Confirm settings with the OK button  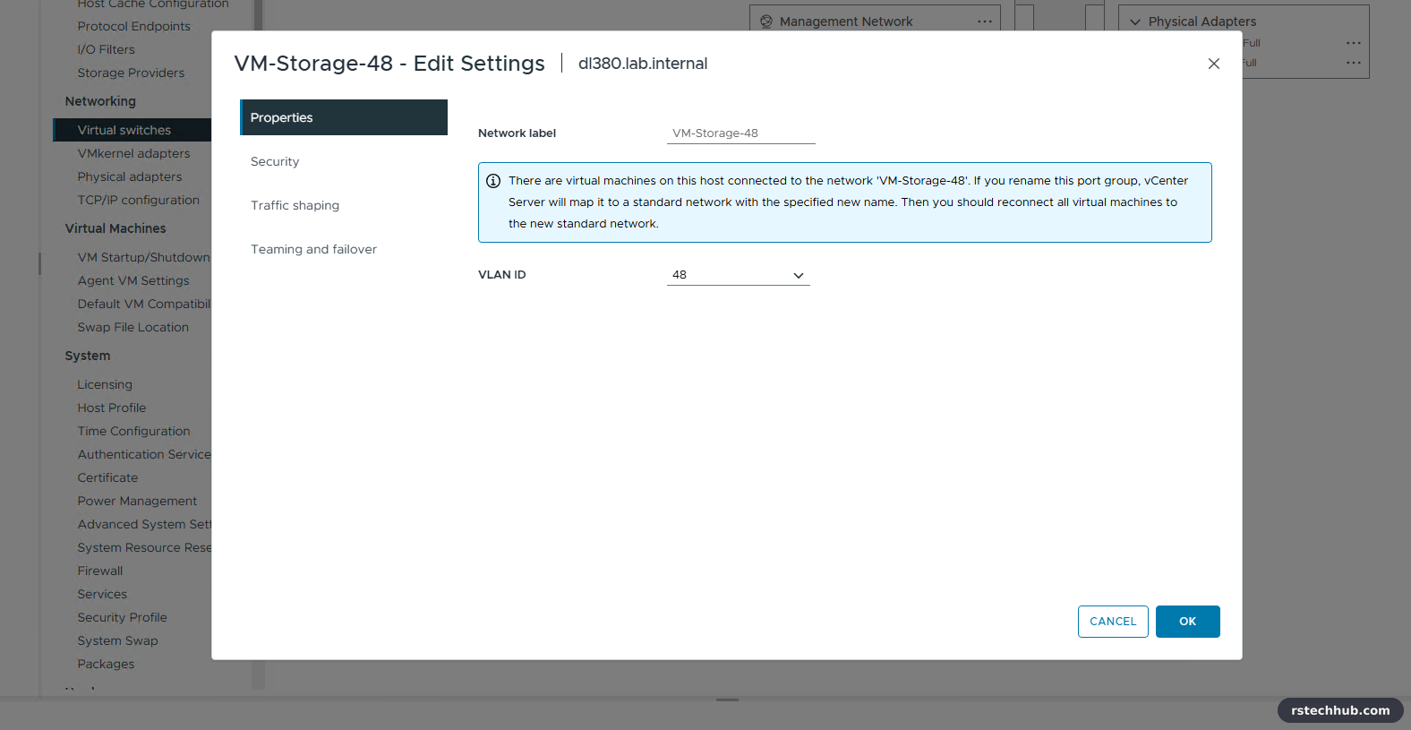[1187, 622]
